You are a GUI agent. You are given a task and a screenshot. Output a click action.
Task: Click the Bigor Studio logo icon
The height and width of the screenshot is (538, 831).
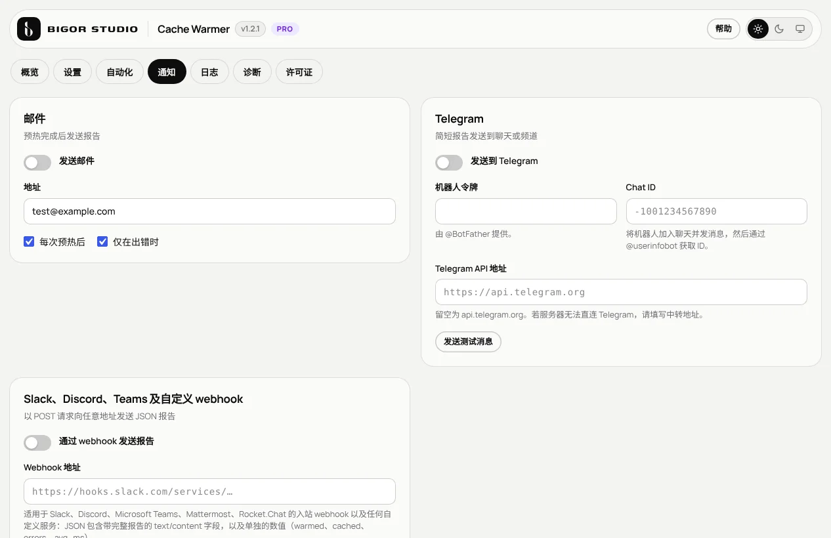click(29, 29)
